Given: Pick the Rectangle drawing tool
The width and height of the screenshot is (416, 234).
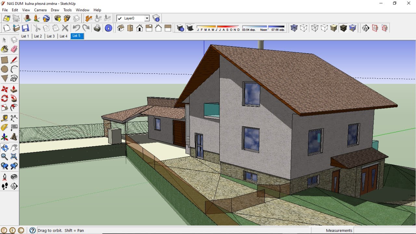Looking at the screenshot, I should point(5,60).
